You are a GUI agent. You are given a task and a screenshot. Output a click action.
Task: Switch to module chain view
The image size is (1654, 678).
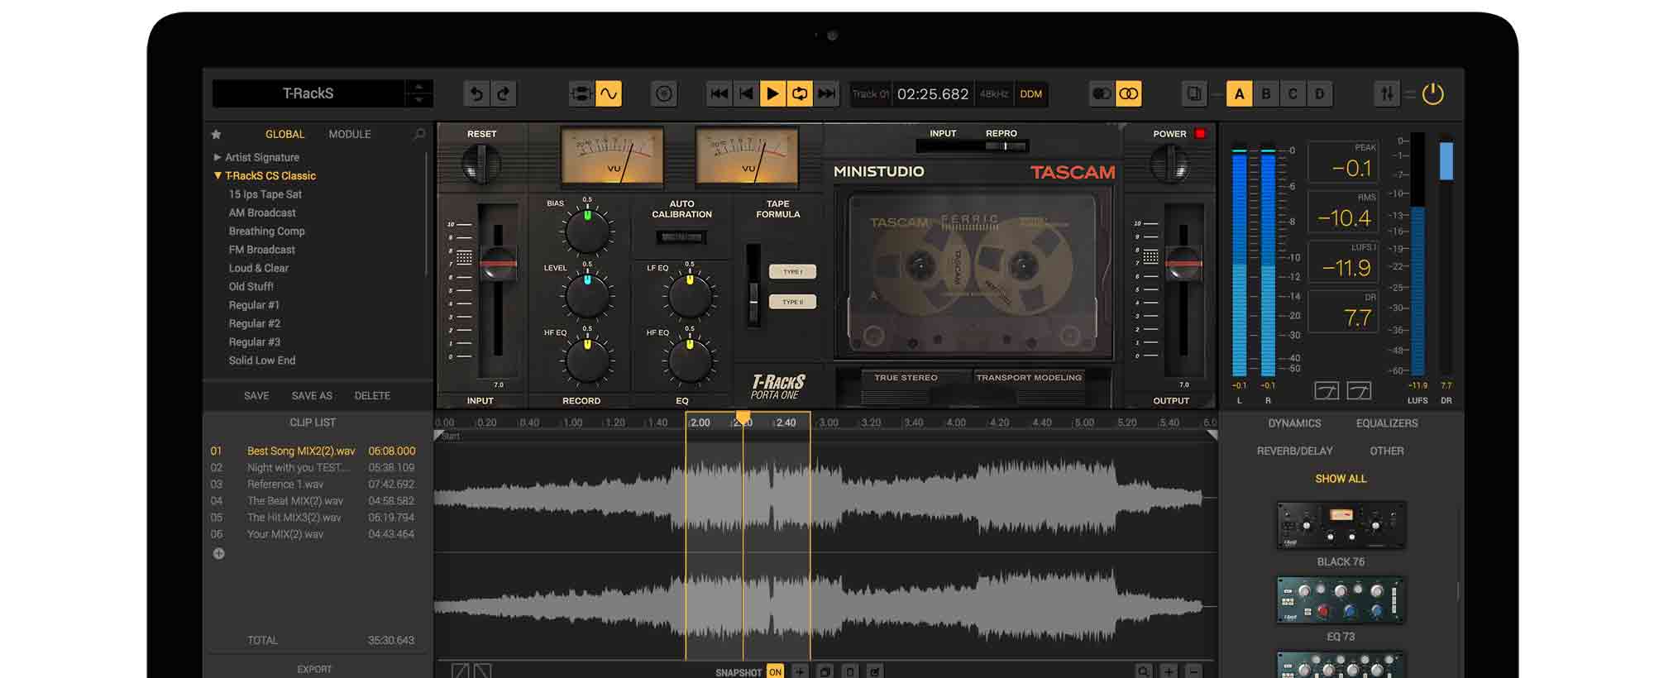(581, 94)
